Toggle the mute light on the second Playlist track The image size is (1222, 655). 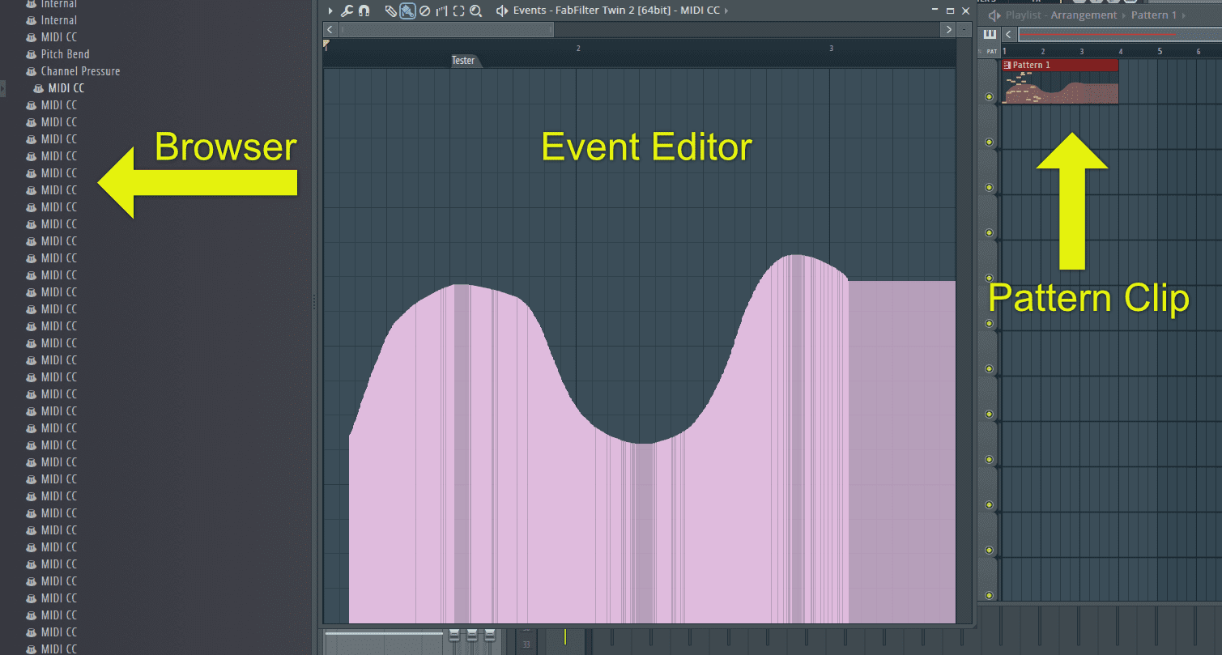(x=989, y=142)
